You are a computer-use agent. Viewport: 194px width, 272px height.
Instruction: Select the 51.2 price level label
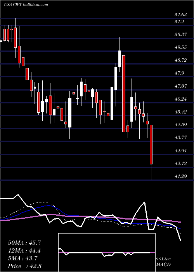[x=179, y=22]
